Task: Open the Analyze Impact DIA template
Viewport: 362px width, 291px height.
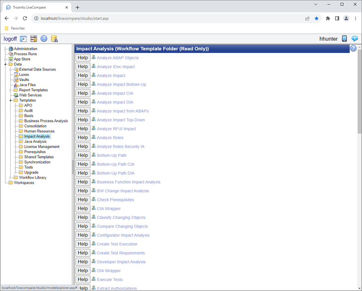Action: 115,102
